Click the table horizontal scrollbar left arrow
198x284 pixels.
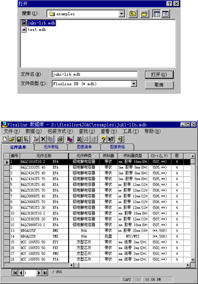[72, 265]
